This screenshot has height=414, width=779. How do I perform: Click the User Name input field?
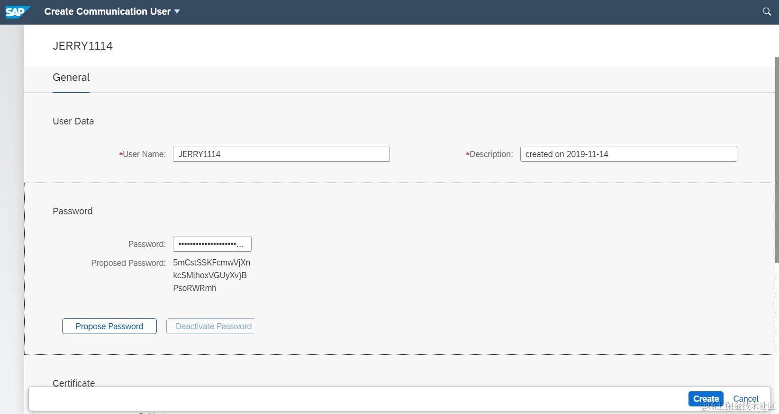click(x=281, y=154)
